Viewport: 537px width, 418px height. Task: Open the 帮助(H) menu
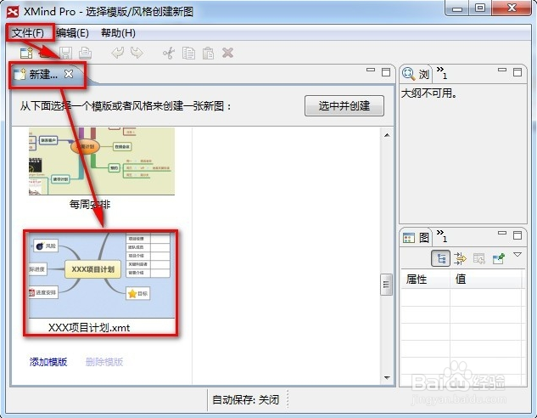point(118,33)
